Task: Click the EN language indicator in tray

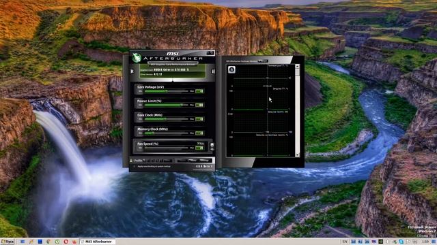Action: [x=344, y=242]
